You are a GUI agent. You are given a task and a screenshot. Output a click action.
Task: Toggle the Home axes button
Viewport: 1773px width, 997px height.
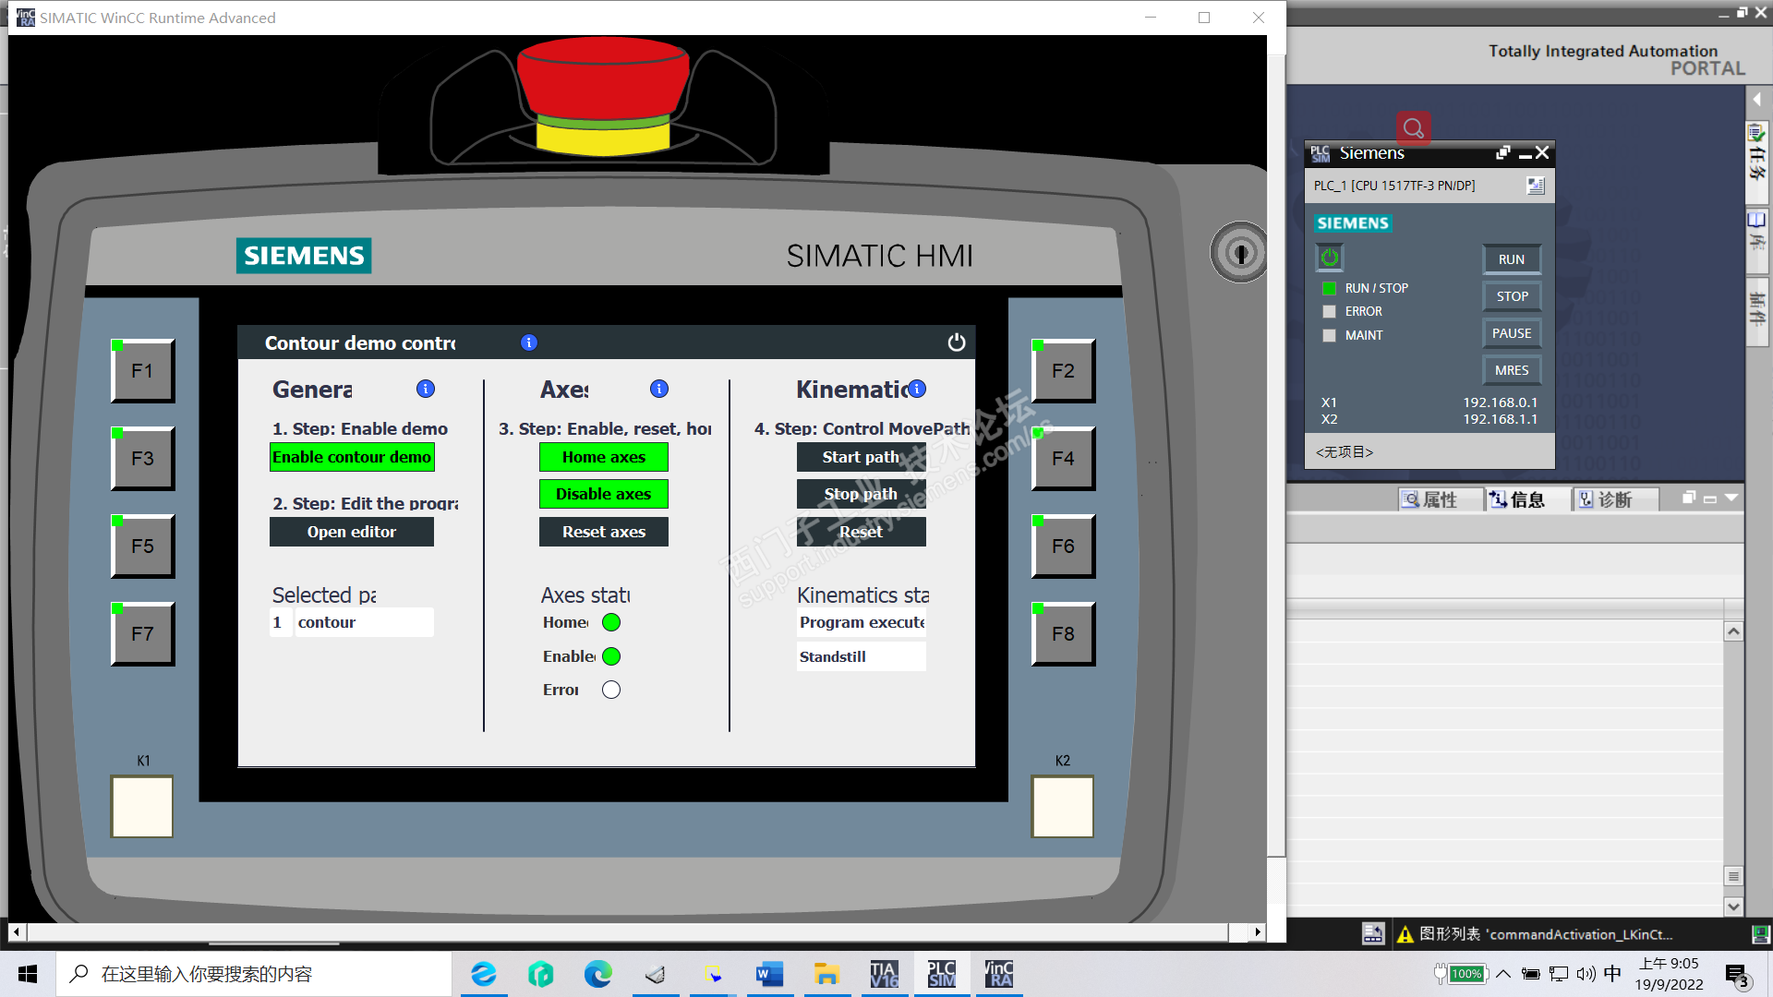point(604,457)
